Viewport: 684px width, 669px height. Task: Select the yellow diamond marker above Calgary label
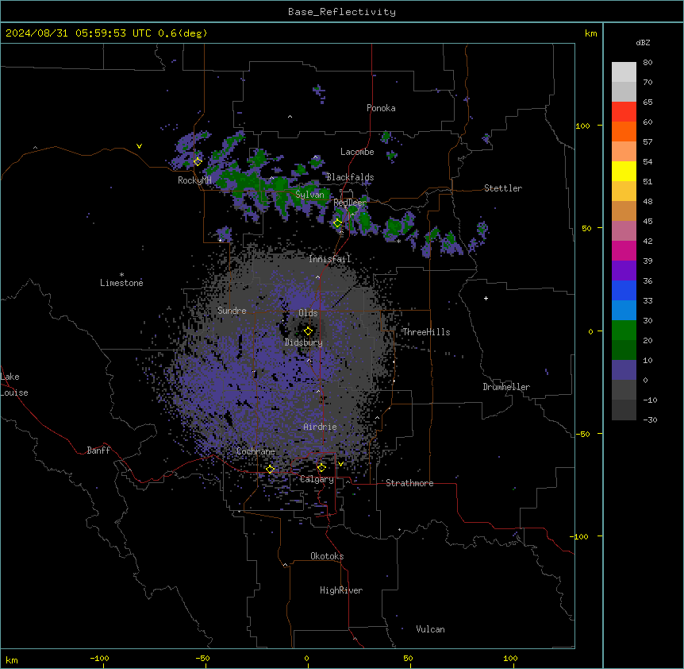click(321, 468)
